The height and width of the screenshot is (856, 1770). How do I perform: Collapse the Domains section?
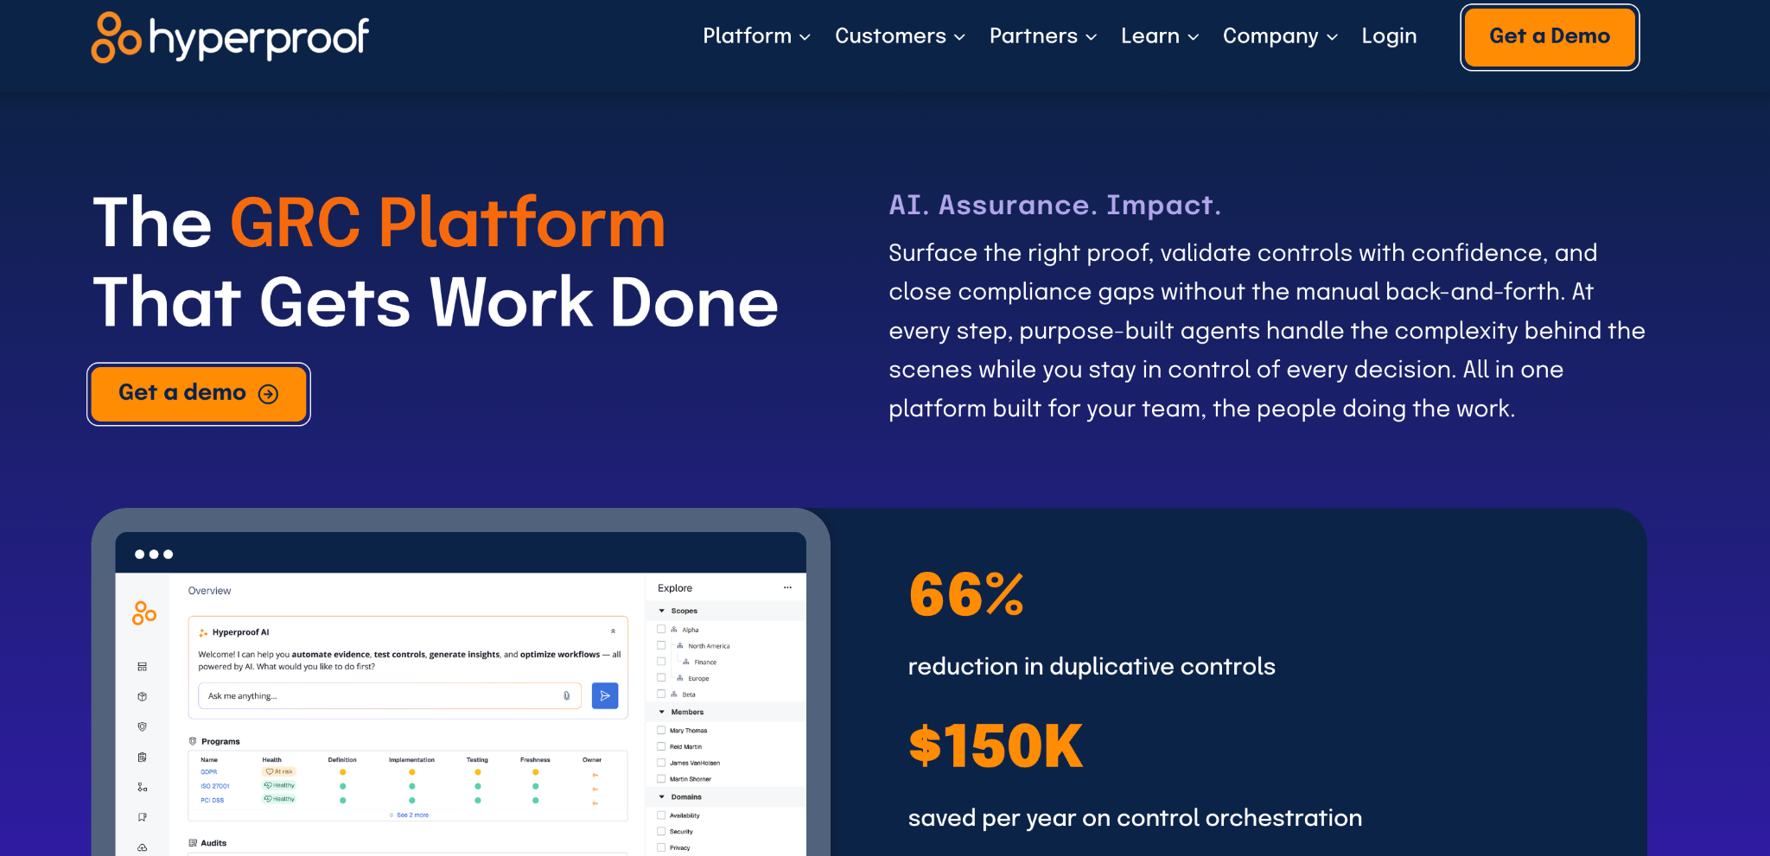point(662,796)
